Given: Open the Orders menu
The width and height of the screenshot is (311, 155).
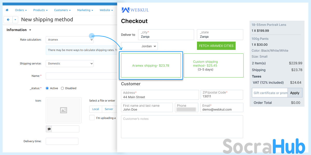Looking at the screenshot, I should pos(21,10).
